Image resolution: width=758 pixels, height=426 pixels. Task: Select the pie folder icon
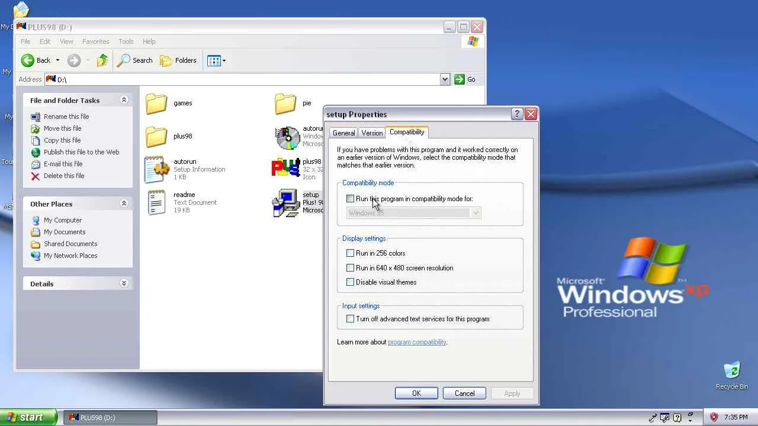tap(285, 104)
